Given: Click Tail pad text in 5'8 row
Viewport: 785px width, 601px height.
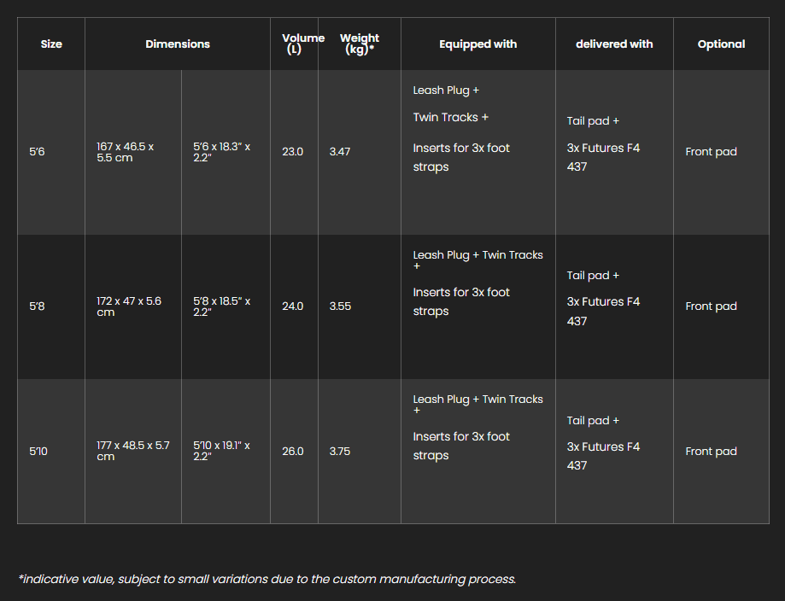Looking at the screenshot, I should pyautogui.click(x=593, y=275).
